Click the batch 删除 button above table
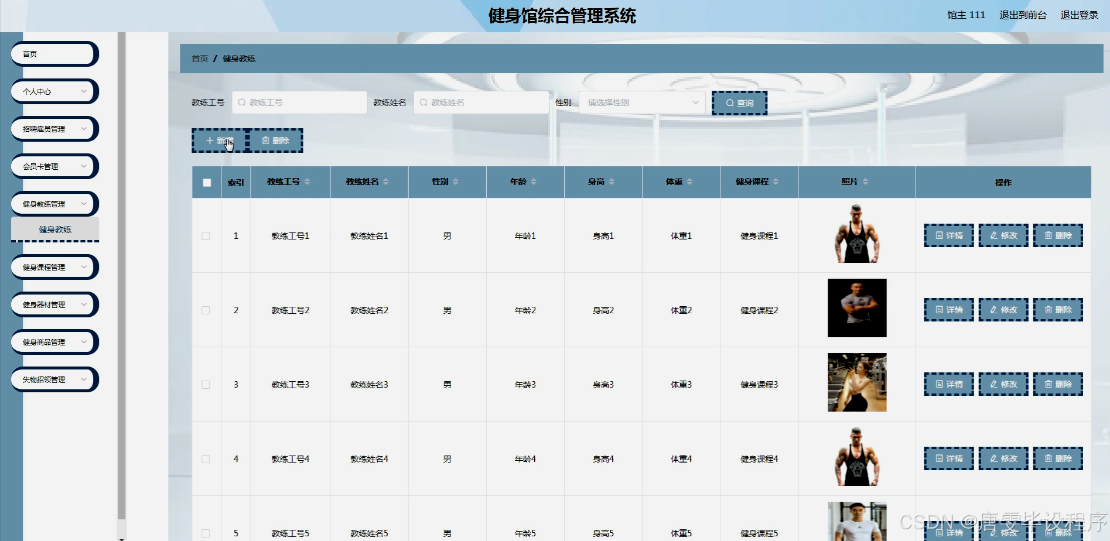Viewport: 1110px width, 541px height. 275,141
